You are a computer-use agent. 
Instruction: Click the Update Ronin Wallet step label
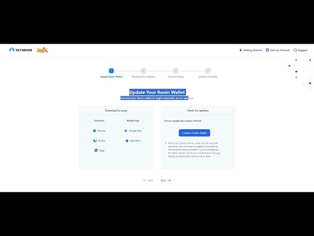pyautogui.click(x=111, y=77)
